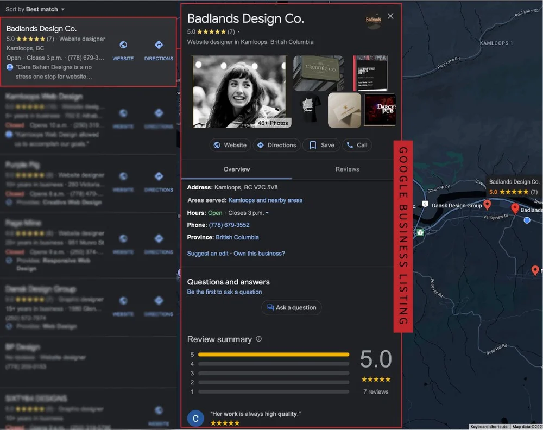Click the Review summary info icon
Screen dimensions: 543x430
(258, 339)
